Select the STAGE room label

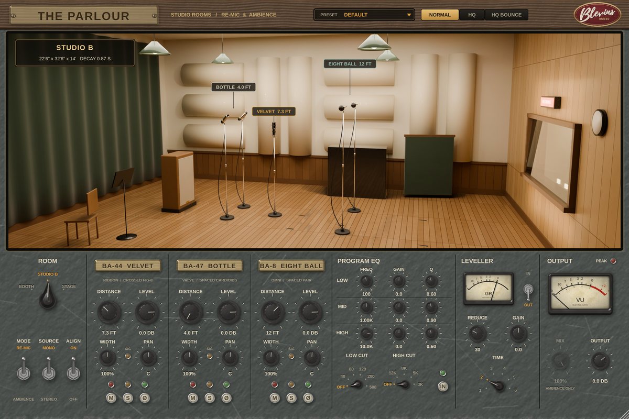pyautogui.click(x=69, y=286)
